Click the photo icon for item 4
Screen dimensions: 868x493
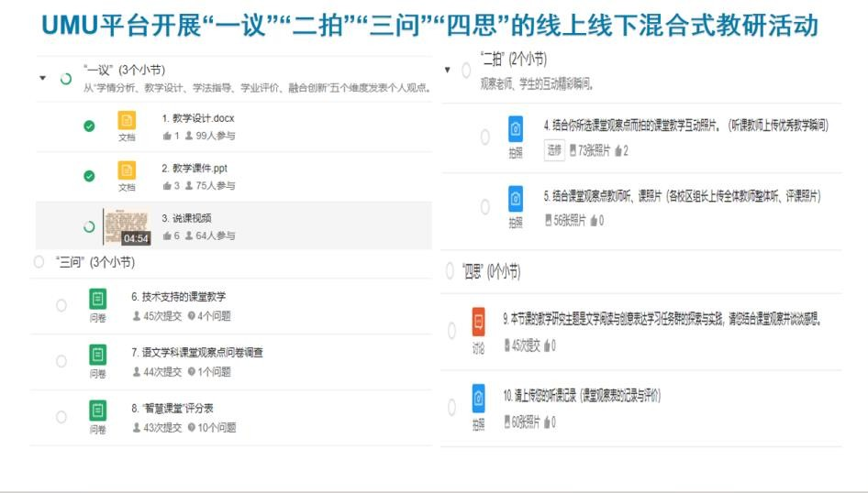point(516,129)
